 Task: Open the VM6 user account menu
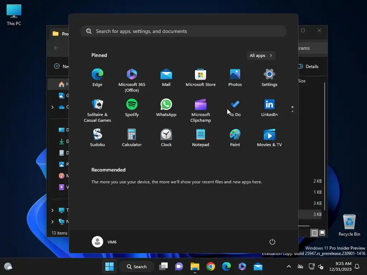click(104, 242)
